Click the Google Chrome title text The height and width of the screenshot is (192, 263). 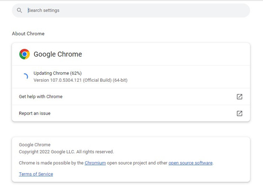click(58, 54)
